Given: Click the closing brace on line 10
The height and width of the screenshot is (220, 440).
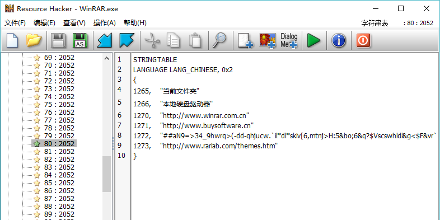Looking at the screenshot, I should tap(135, 156).
